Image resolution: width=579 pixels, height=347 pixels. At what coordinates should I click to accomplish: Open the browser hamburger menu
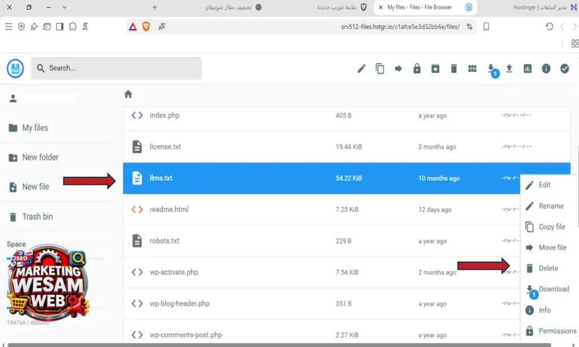(8, 27)
